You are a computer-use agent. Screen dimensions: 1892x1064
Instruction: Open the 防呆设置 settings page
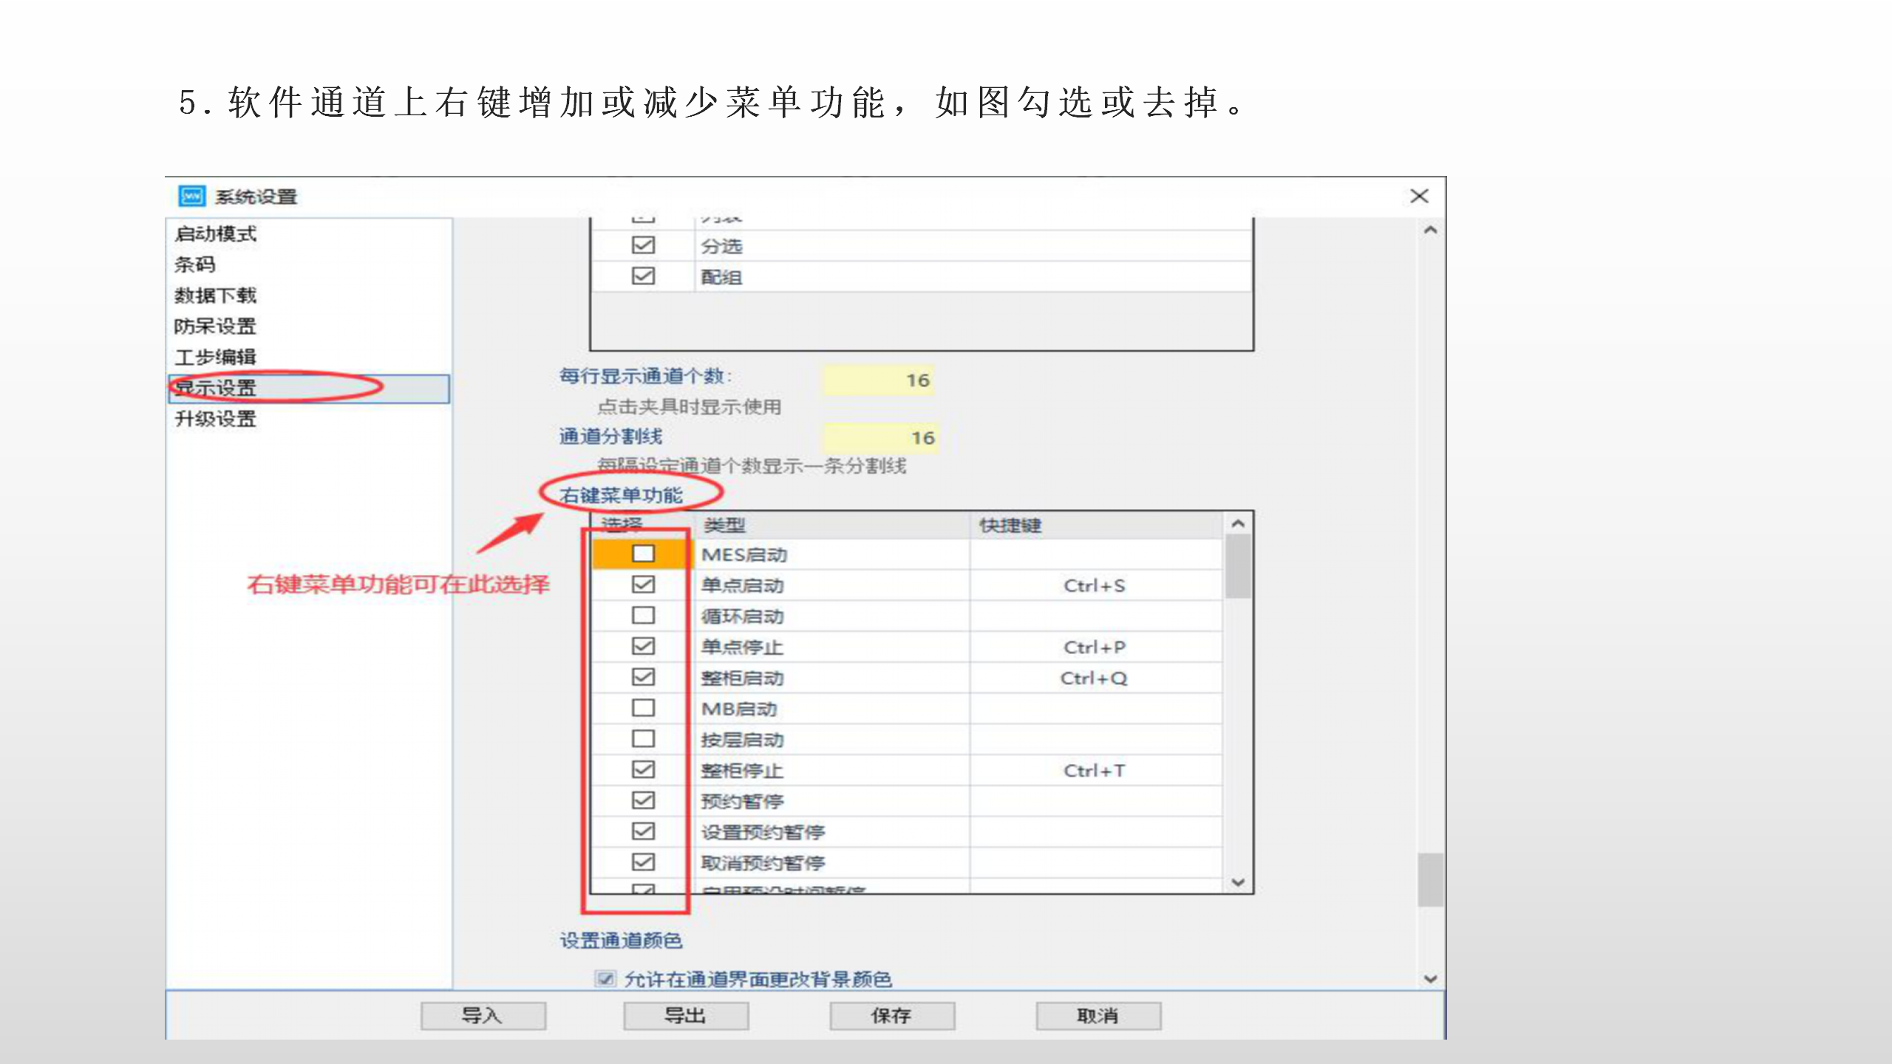216,327
